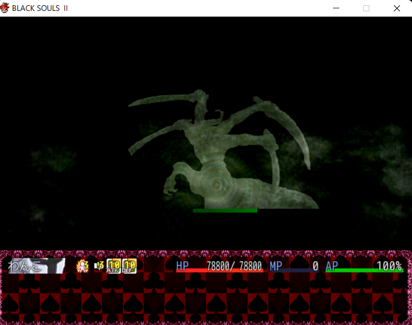The width and height of the screenshot is (412, 325).
Task: Click the ATK buff status icon
Action: [x=114, y=266]
